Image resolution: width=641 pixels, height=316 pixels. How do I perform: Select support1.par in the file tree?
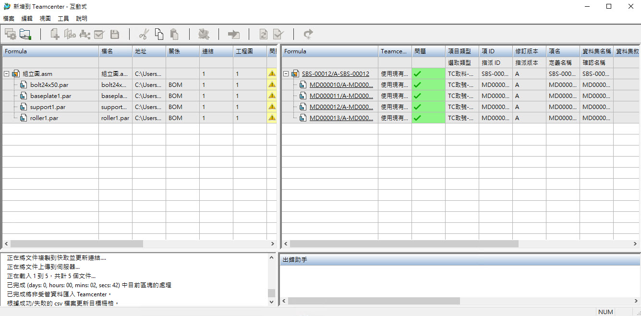[48, 107]
